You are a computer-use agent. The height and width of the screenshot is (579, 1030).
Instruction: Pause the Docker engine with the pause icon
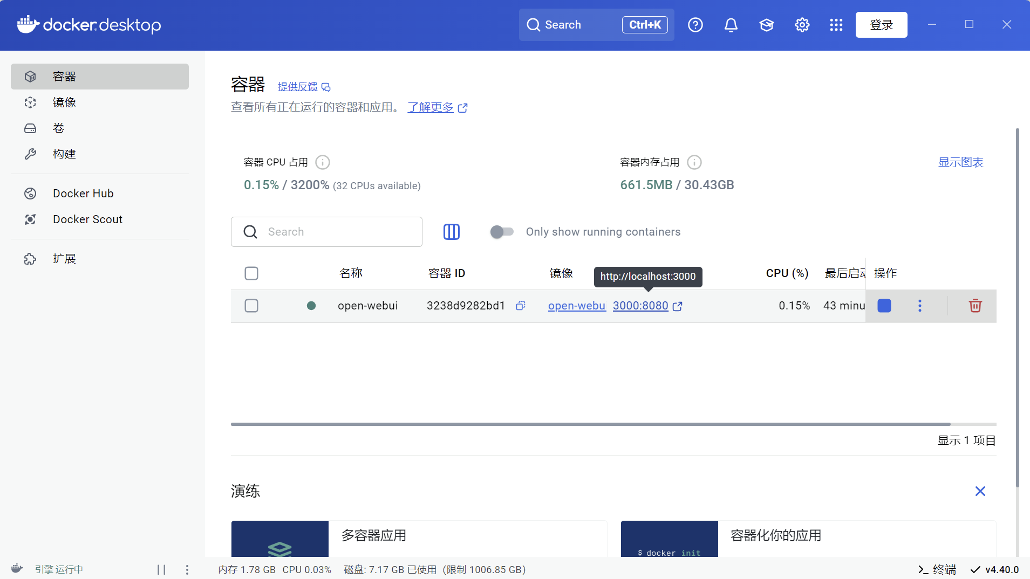tap(161, 570)
